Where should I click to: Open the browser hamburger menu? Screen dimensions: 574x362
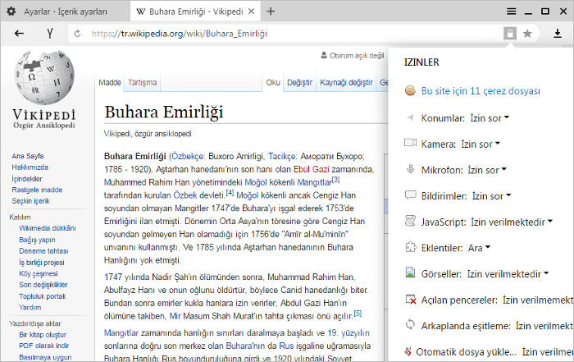point(512,11)
